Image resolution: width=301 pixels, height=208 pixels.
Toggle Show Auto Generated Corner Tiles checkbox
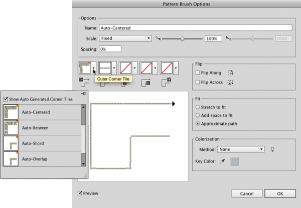[x=6, y=99]
